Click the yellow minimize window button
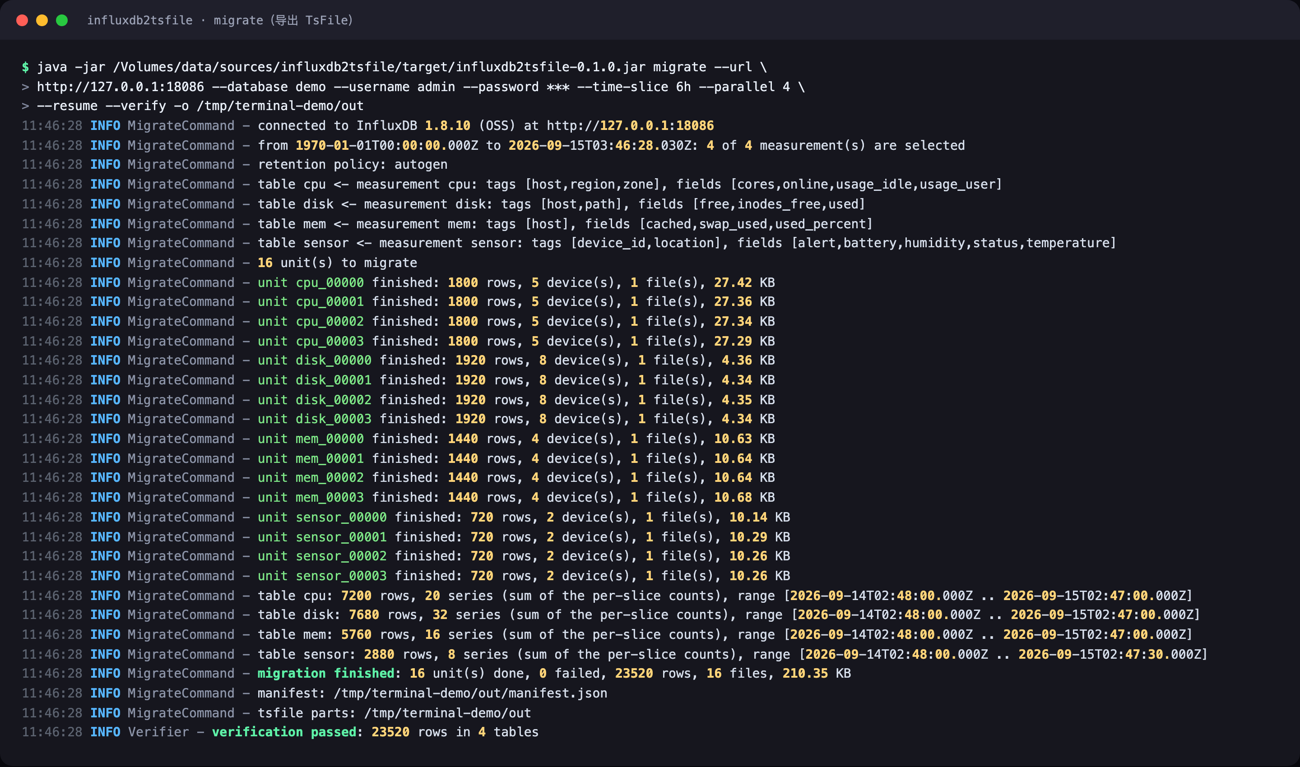The height and width of the screenshot is (767, 1300). [x=42, y=20]
